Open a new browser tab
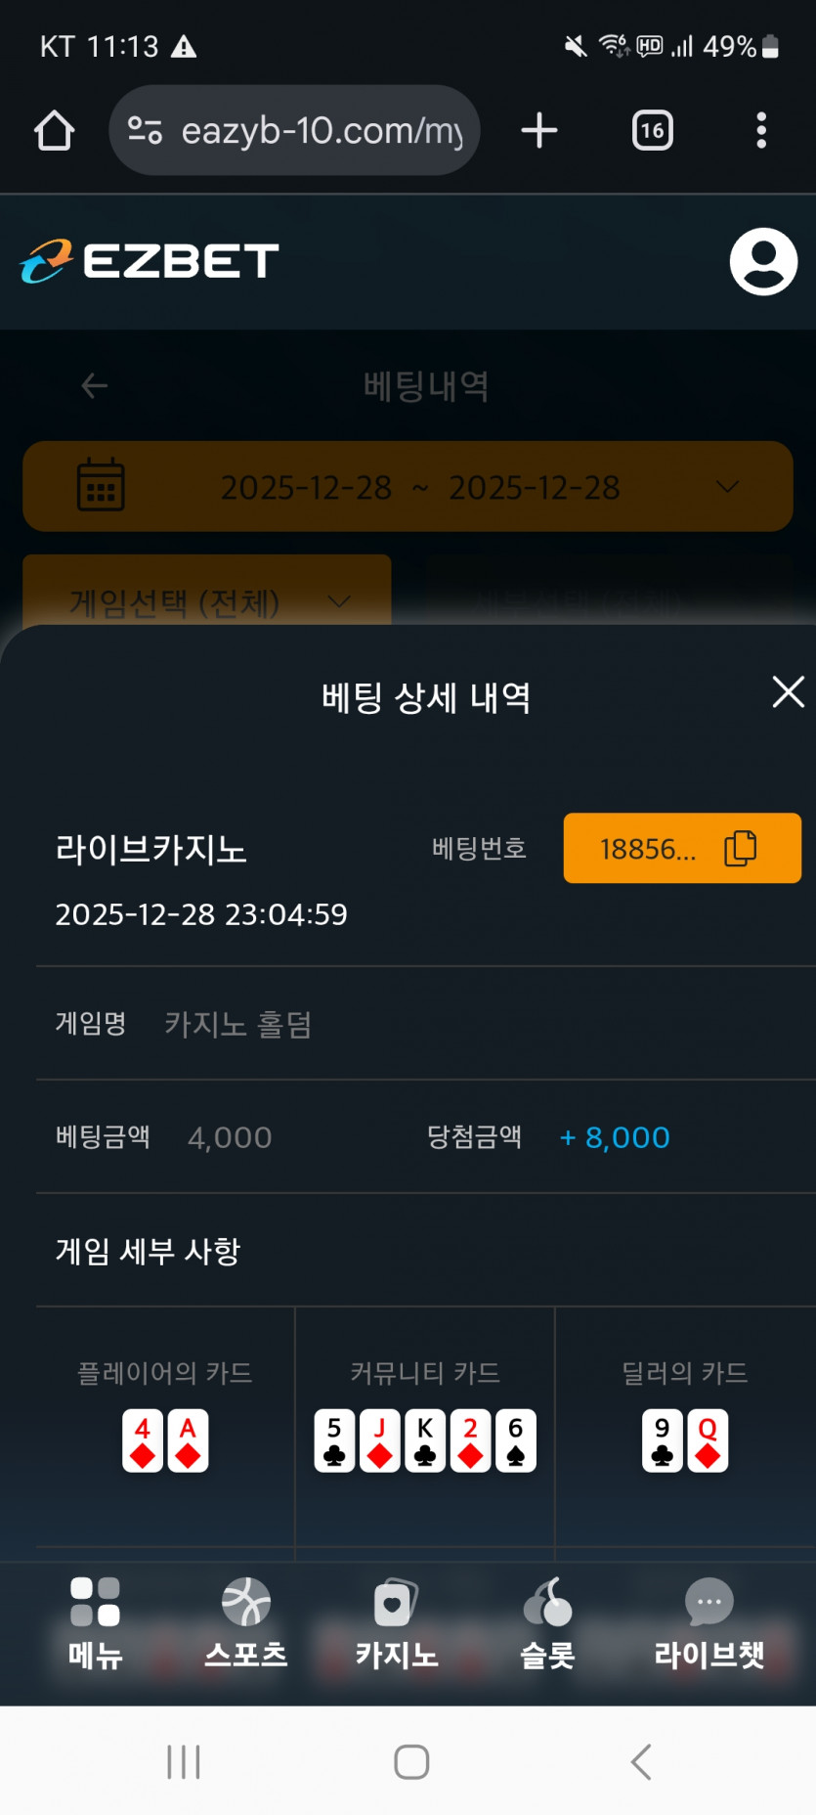816x1815 pixels. [538, 130]
